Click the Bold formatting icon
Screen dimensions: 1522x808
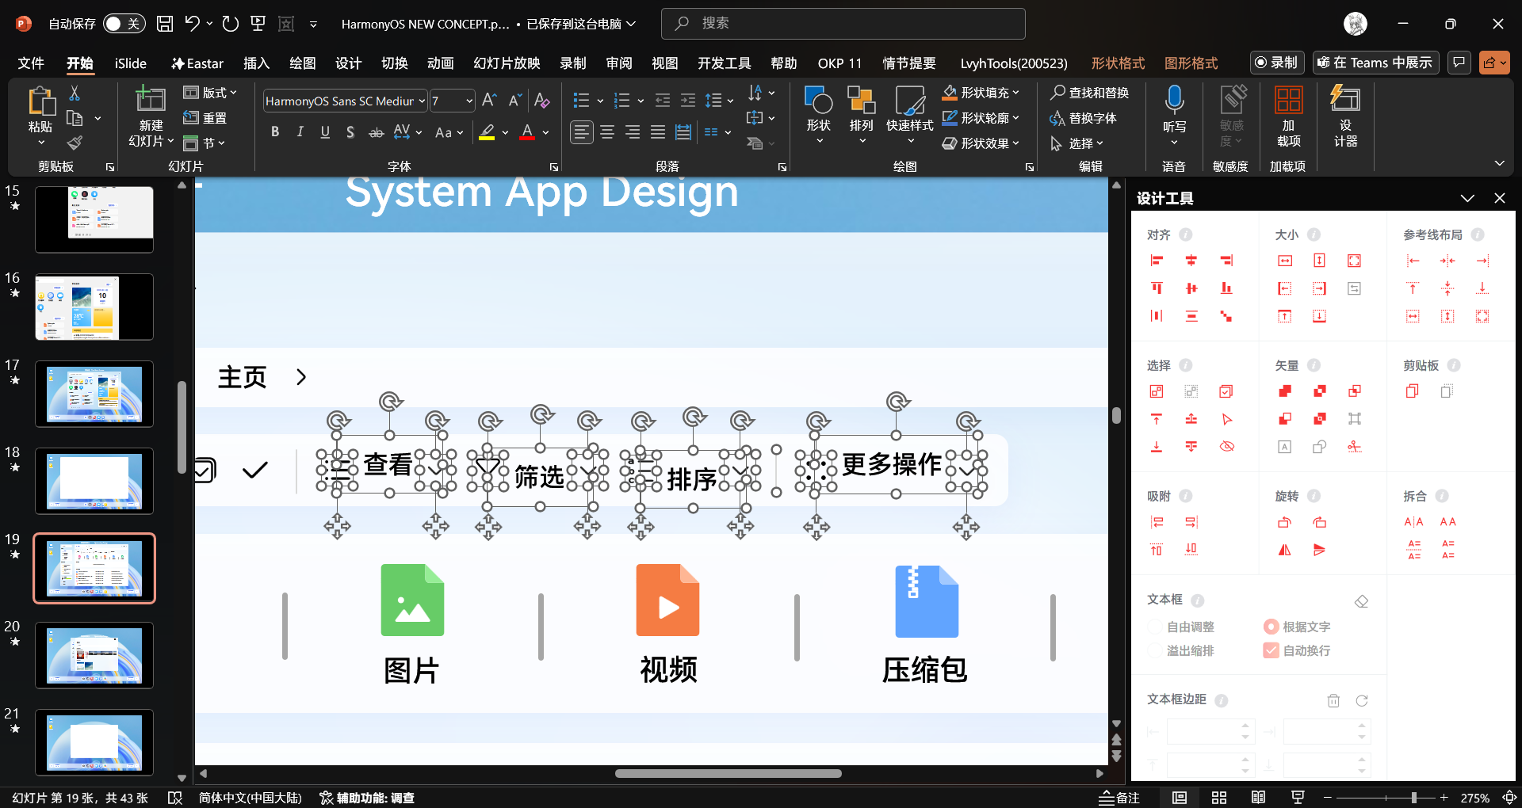pos(275,132)
